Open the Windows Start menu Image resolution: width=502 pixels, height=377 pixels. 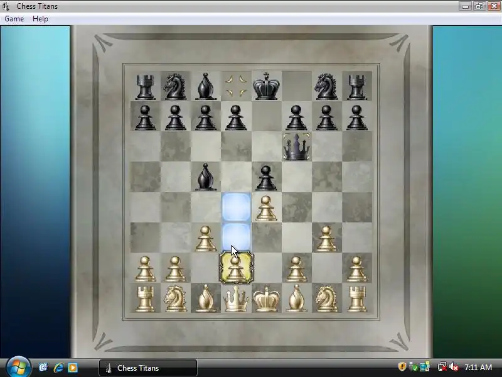point(18,368)
